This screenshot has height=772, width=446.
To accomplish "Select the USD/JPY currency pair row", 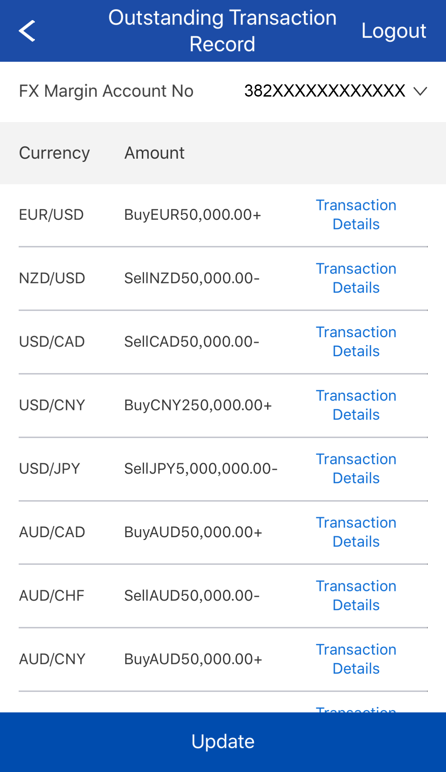I will point(50,469).
